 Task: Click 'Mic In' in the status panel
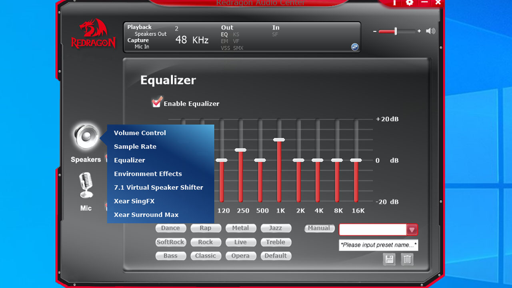click(142, 47)
